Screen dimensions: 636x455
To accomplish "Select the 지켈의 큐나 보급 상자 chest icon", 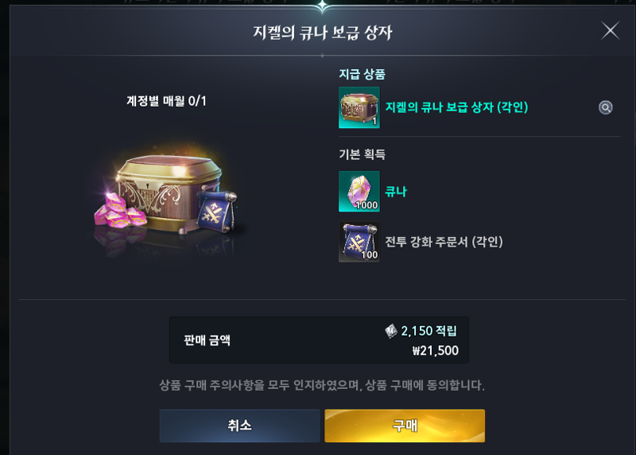I will (x=359, y=107).
